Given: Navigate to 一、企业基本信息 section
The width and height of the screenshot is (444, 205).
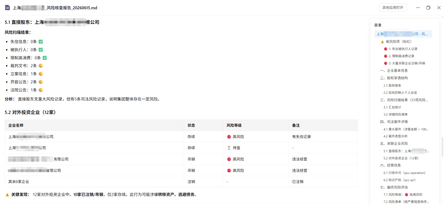Looking at the screenshot, I should [394, 71].
